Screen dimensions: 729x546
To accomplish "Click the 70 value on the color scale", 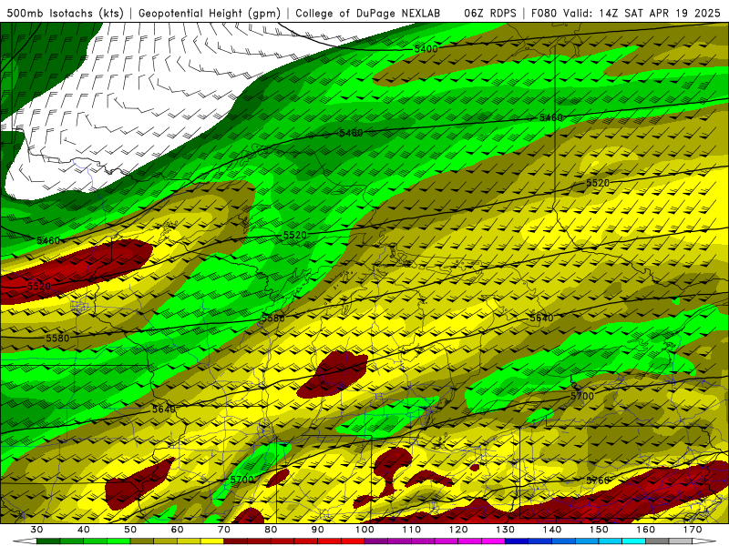I will click(223, 530).
